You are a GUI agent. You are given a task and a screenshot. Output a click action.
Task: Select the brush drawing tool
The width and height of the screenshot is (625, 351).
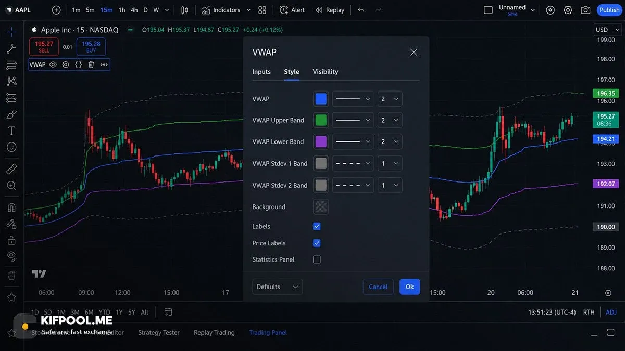click(x=11, y=114)
